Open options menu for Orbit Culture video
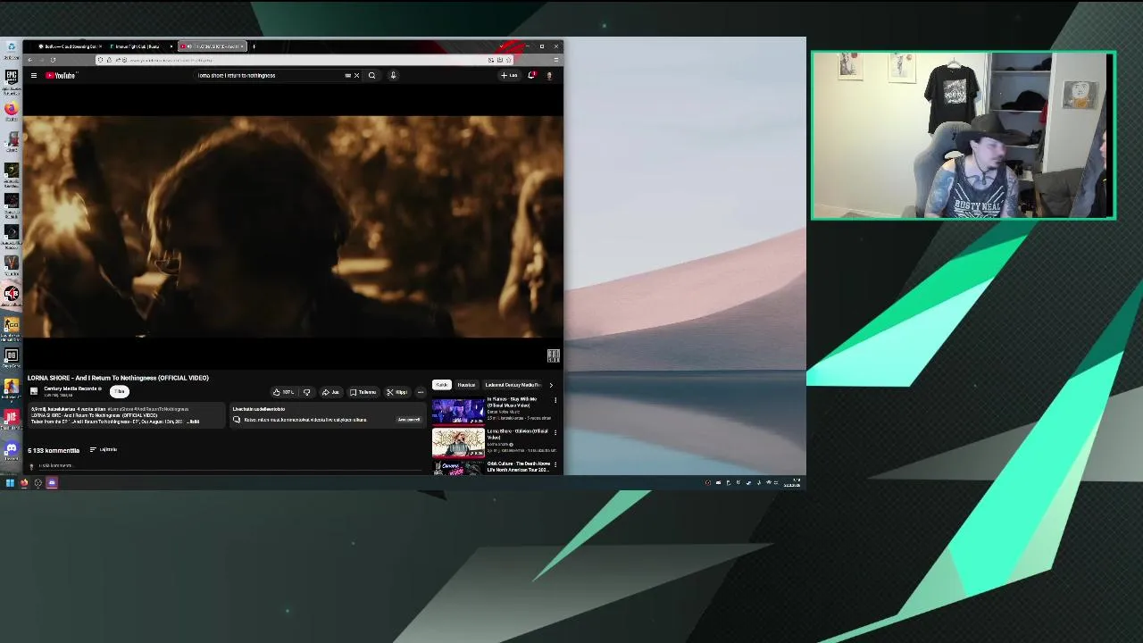Viewport: 1143px width, 643px height. click(555, 464)
